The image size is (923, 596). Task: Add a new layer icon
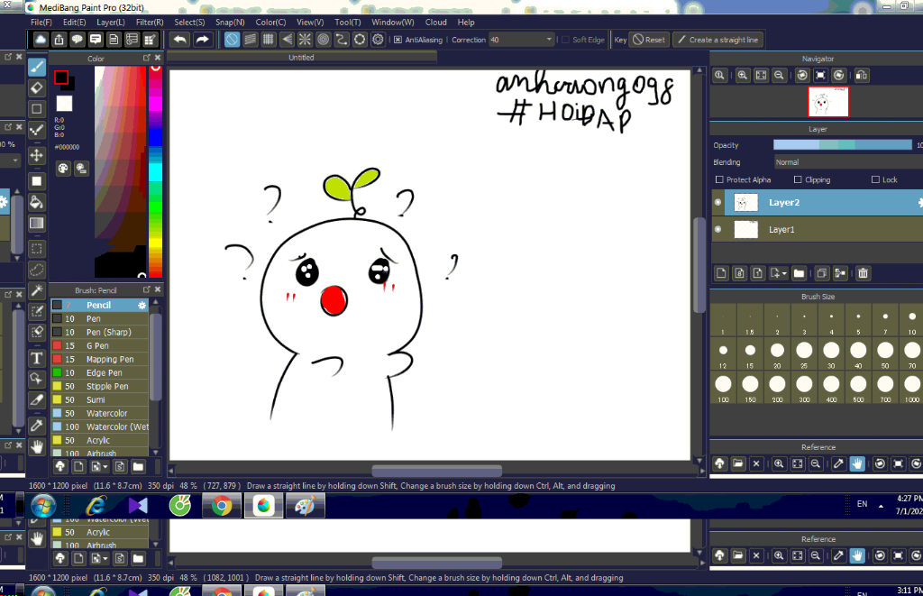click(x=722, y=273)
